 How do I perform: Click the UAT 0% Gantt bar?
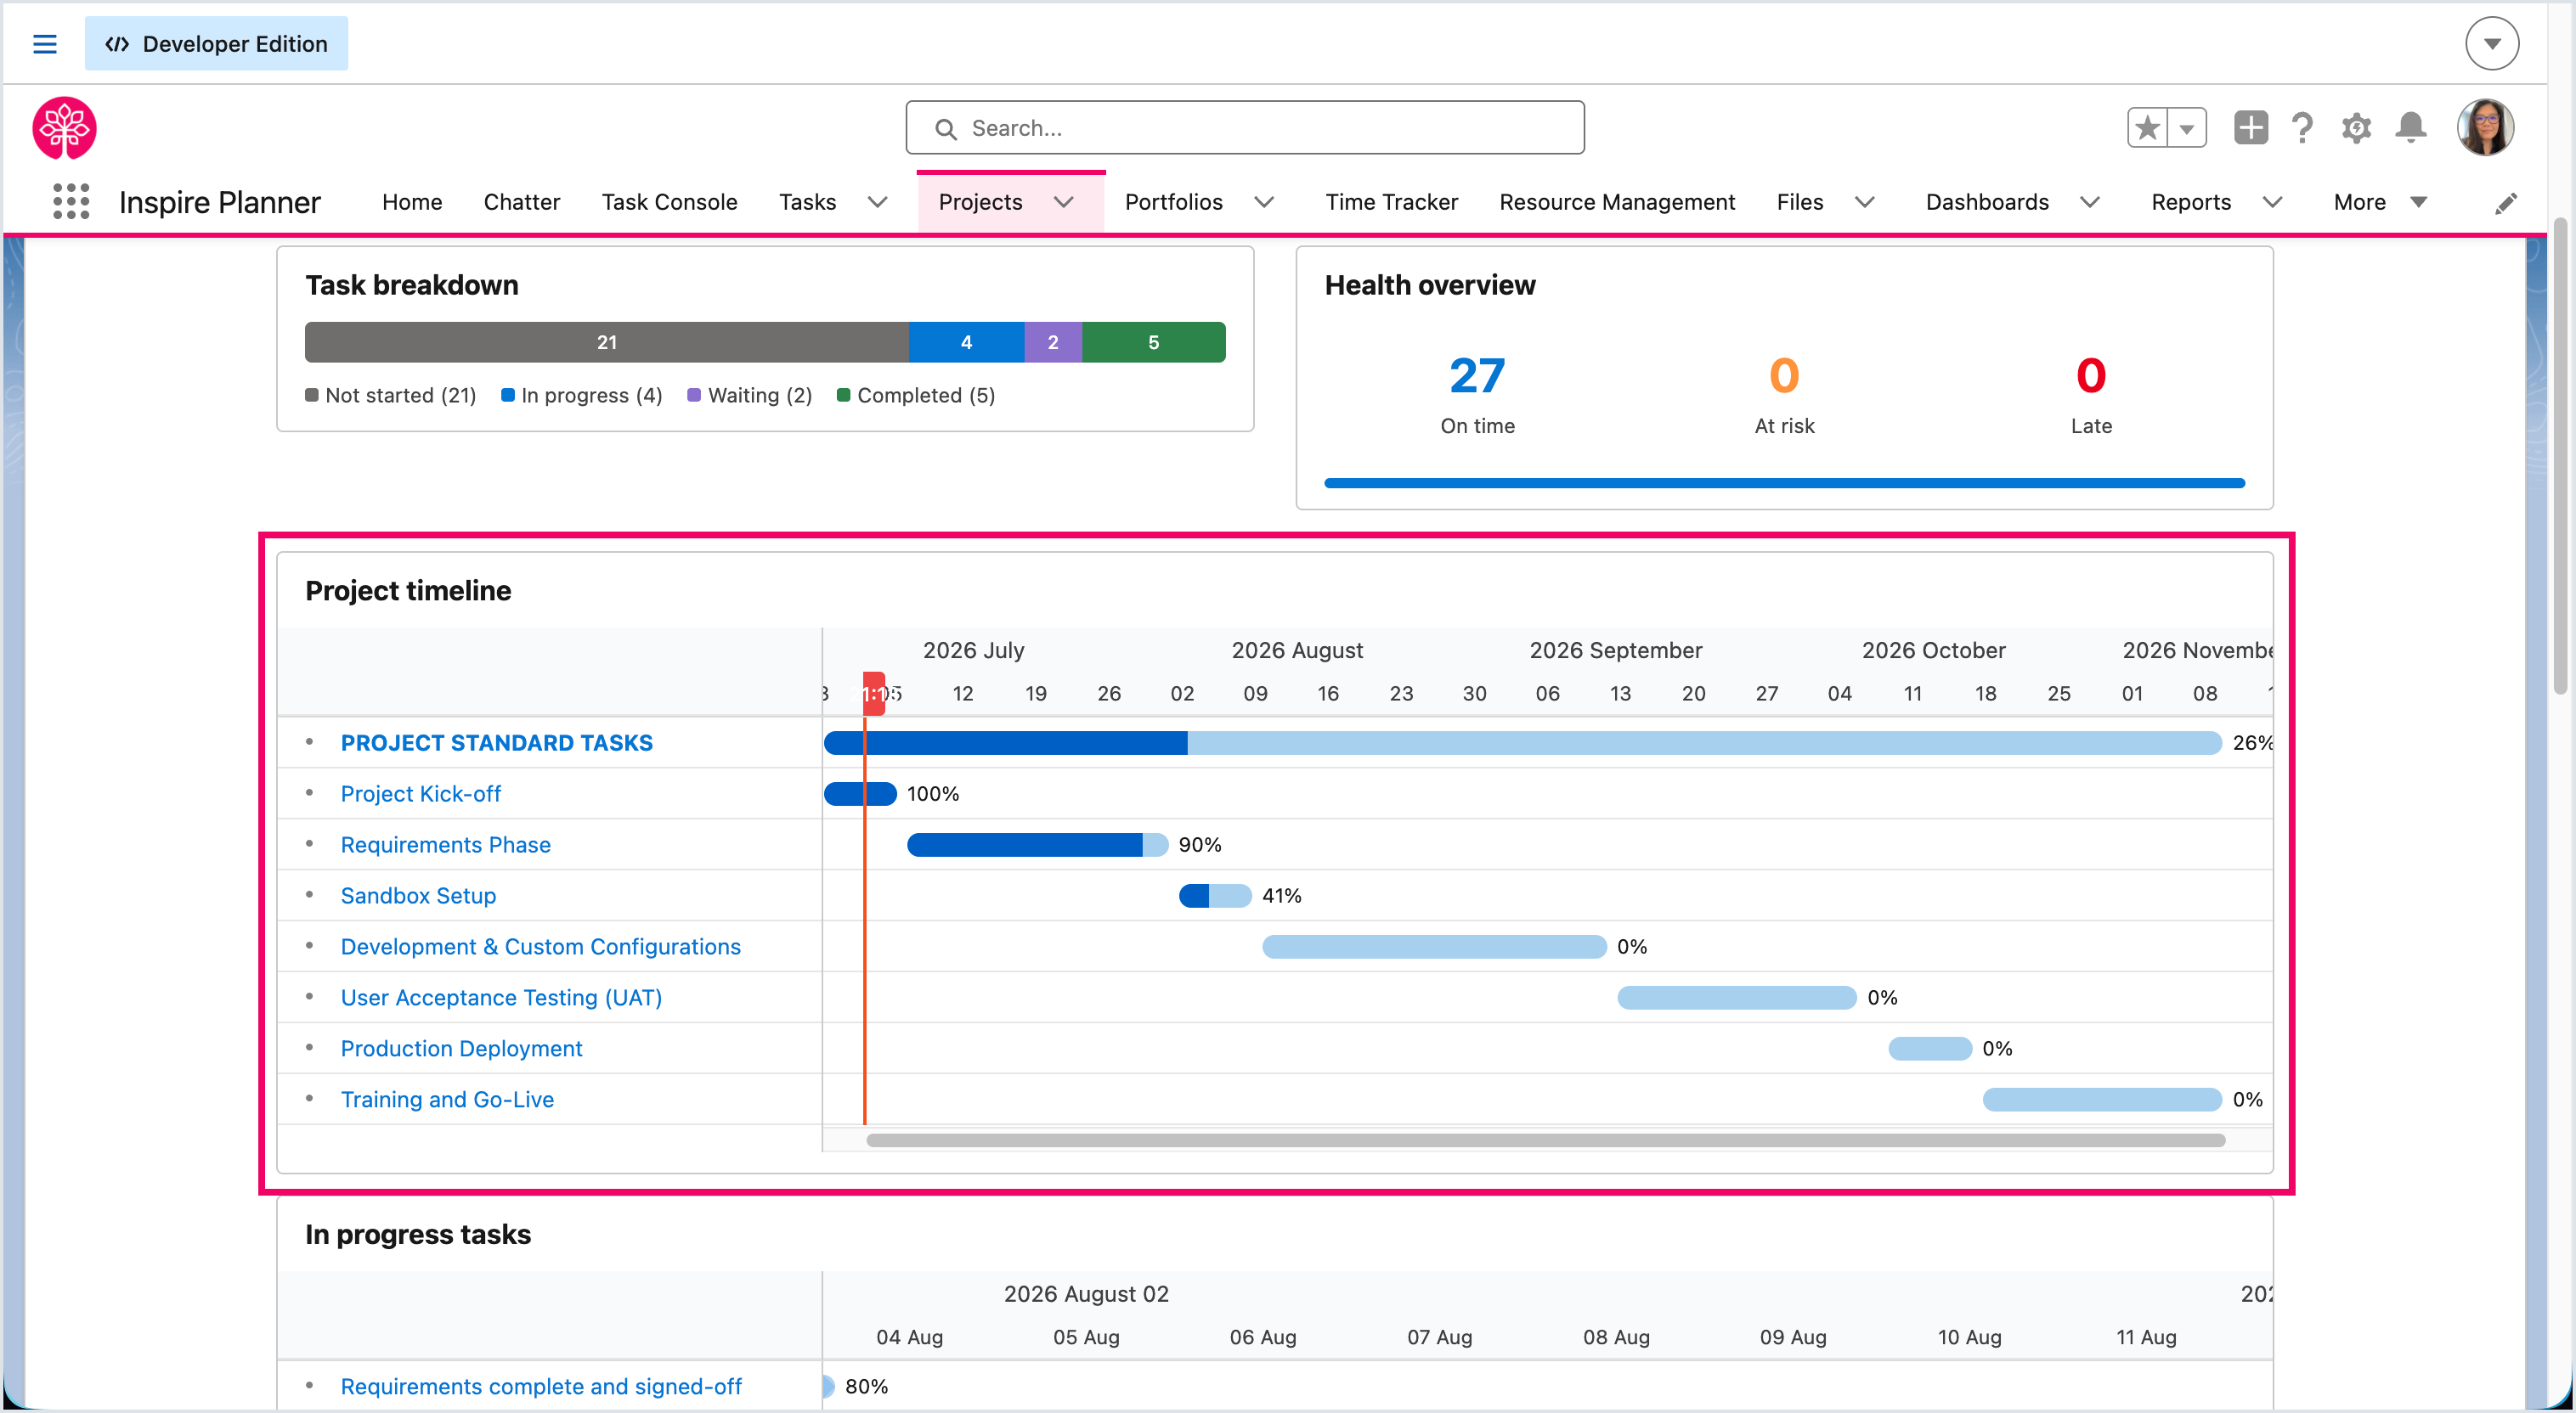point(1737,997)
